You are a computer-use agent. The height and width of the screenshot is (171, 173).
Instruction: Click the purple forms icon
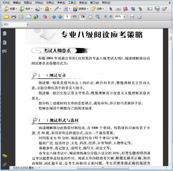point(66,9)
